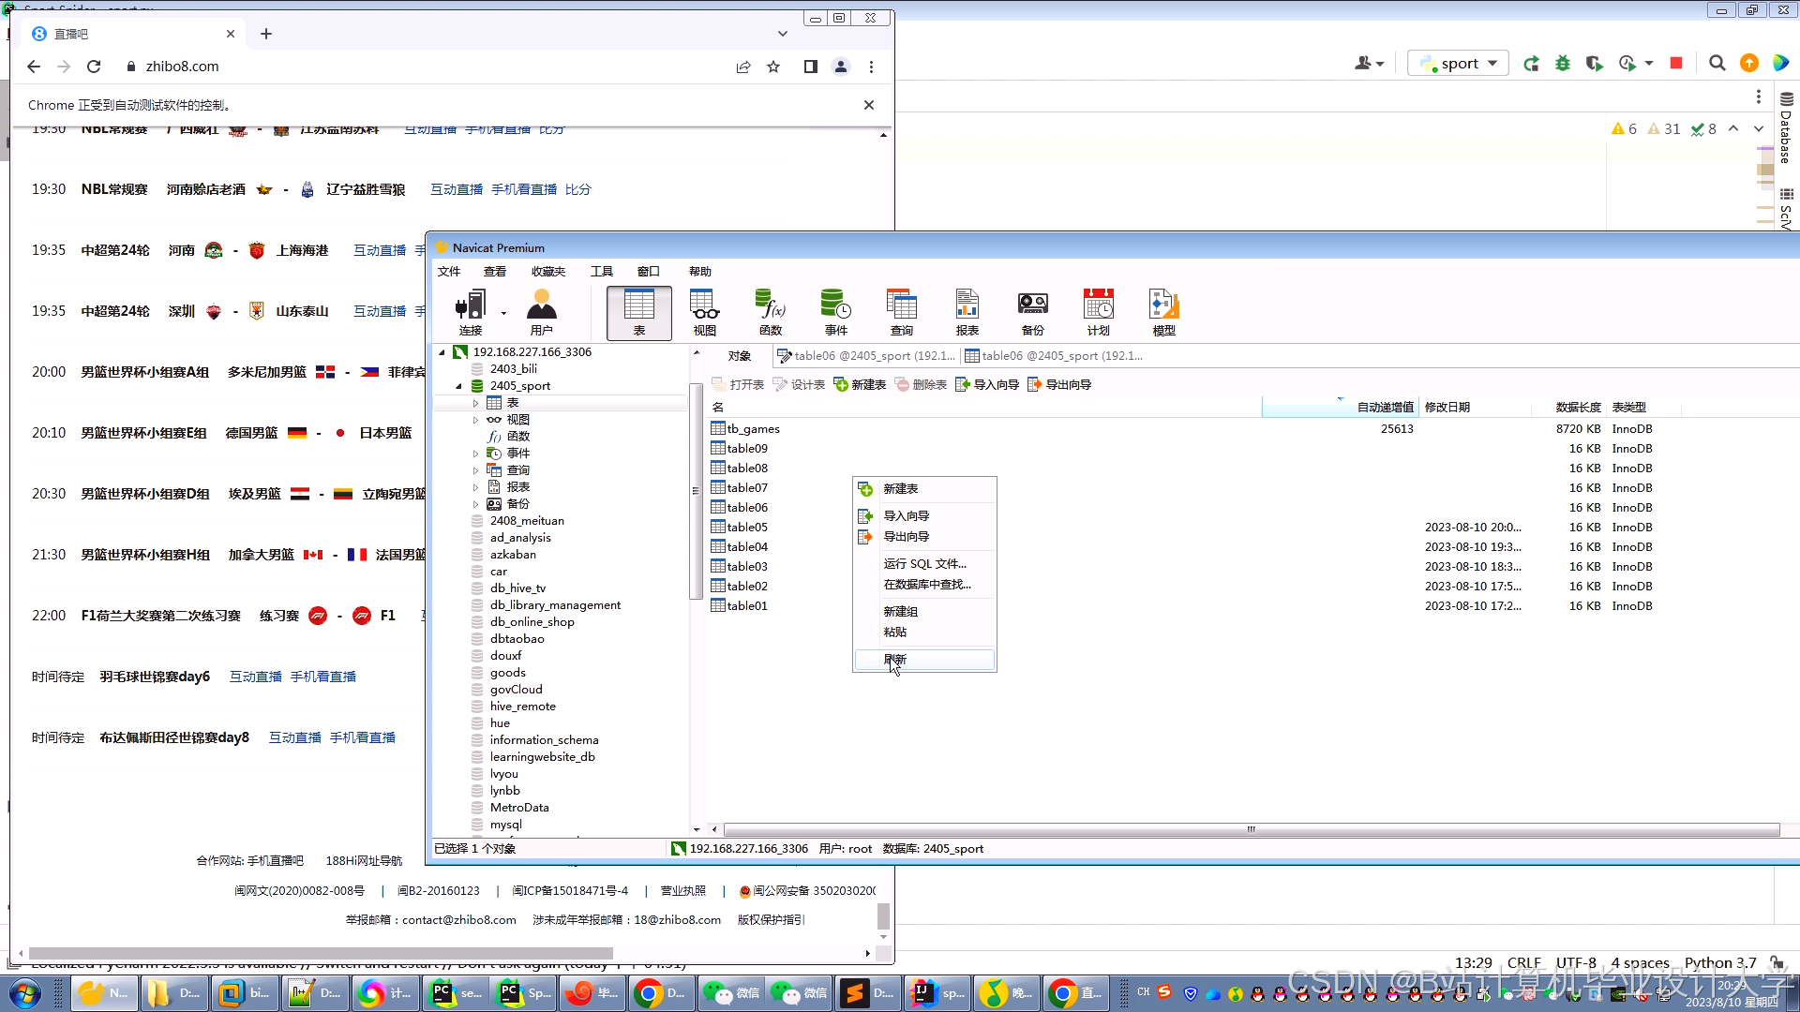The image size is (1800, 1012).
Task: Open the 工具 menu in Navicat
Action: coord(601,271)
